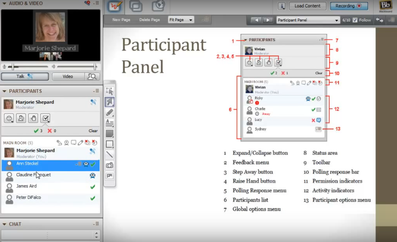This screenshot has height=242, width=397.
Task: Switch to Whiteboard mode
Action: pyautogui.click(x=115, y=6)
